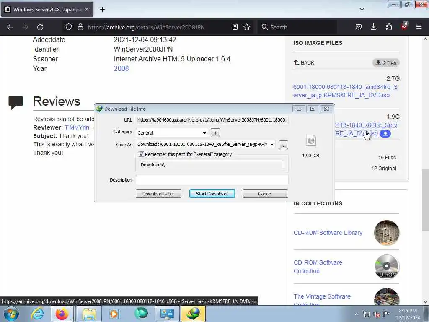
Task: Open reviewer TIMMYrin profile link
Action: 77,127
